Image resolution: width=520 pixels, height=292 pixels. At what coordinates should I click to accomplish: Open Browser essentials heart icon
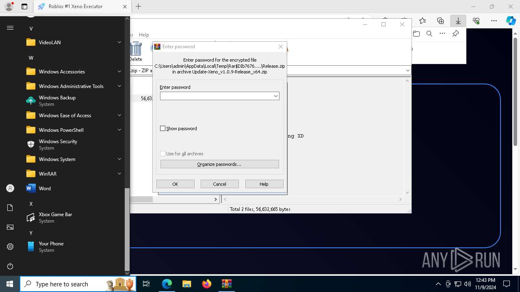point(476,21)
